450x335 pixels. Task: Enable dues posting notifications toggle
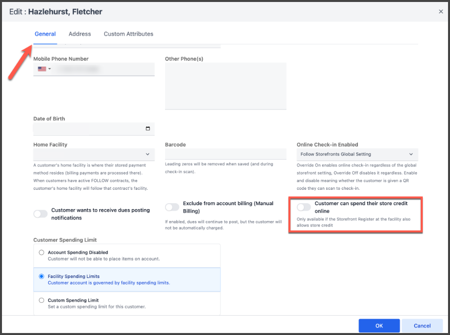click(x=41, y=214)
